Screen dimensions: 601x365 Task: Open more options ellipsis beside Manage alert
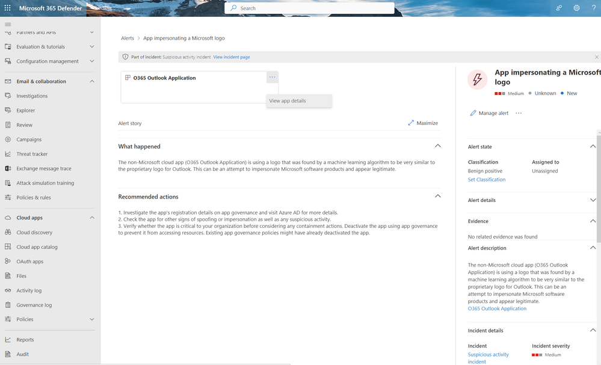pos(519,113)
